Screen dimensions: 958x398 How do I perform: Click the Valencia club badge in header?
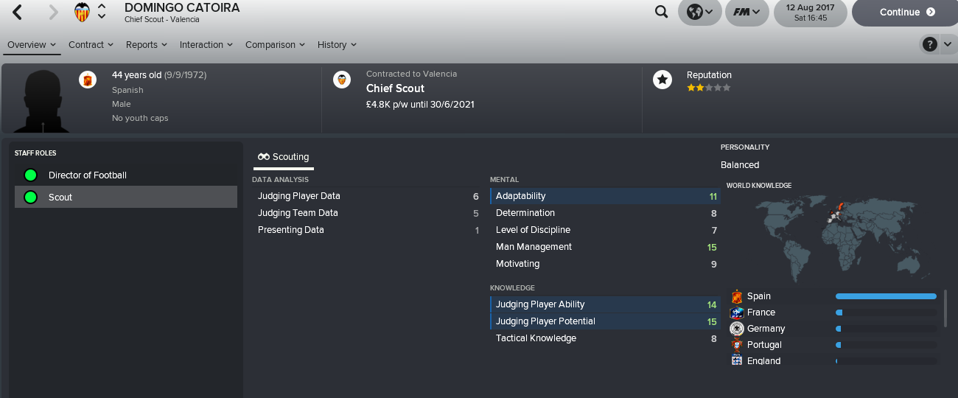83,12
